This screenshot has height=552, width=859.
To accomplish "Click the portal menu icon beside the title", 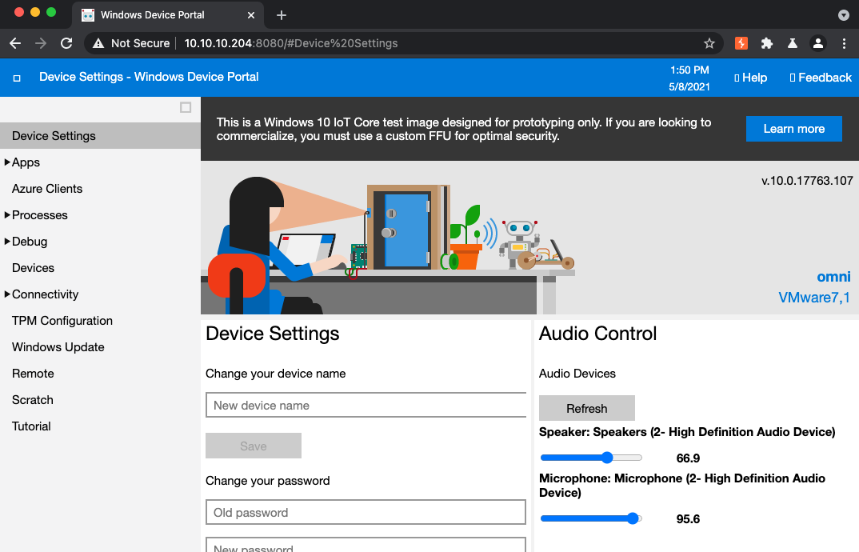I will 17,78.
